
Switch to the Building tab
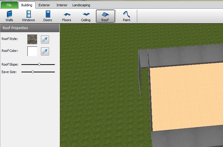27,5
